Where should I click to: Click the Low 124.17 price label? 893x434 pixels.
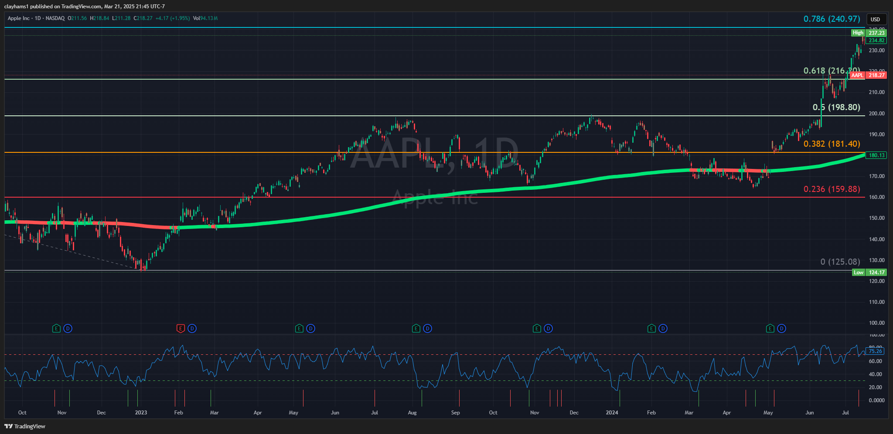tap(869, 273)
